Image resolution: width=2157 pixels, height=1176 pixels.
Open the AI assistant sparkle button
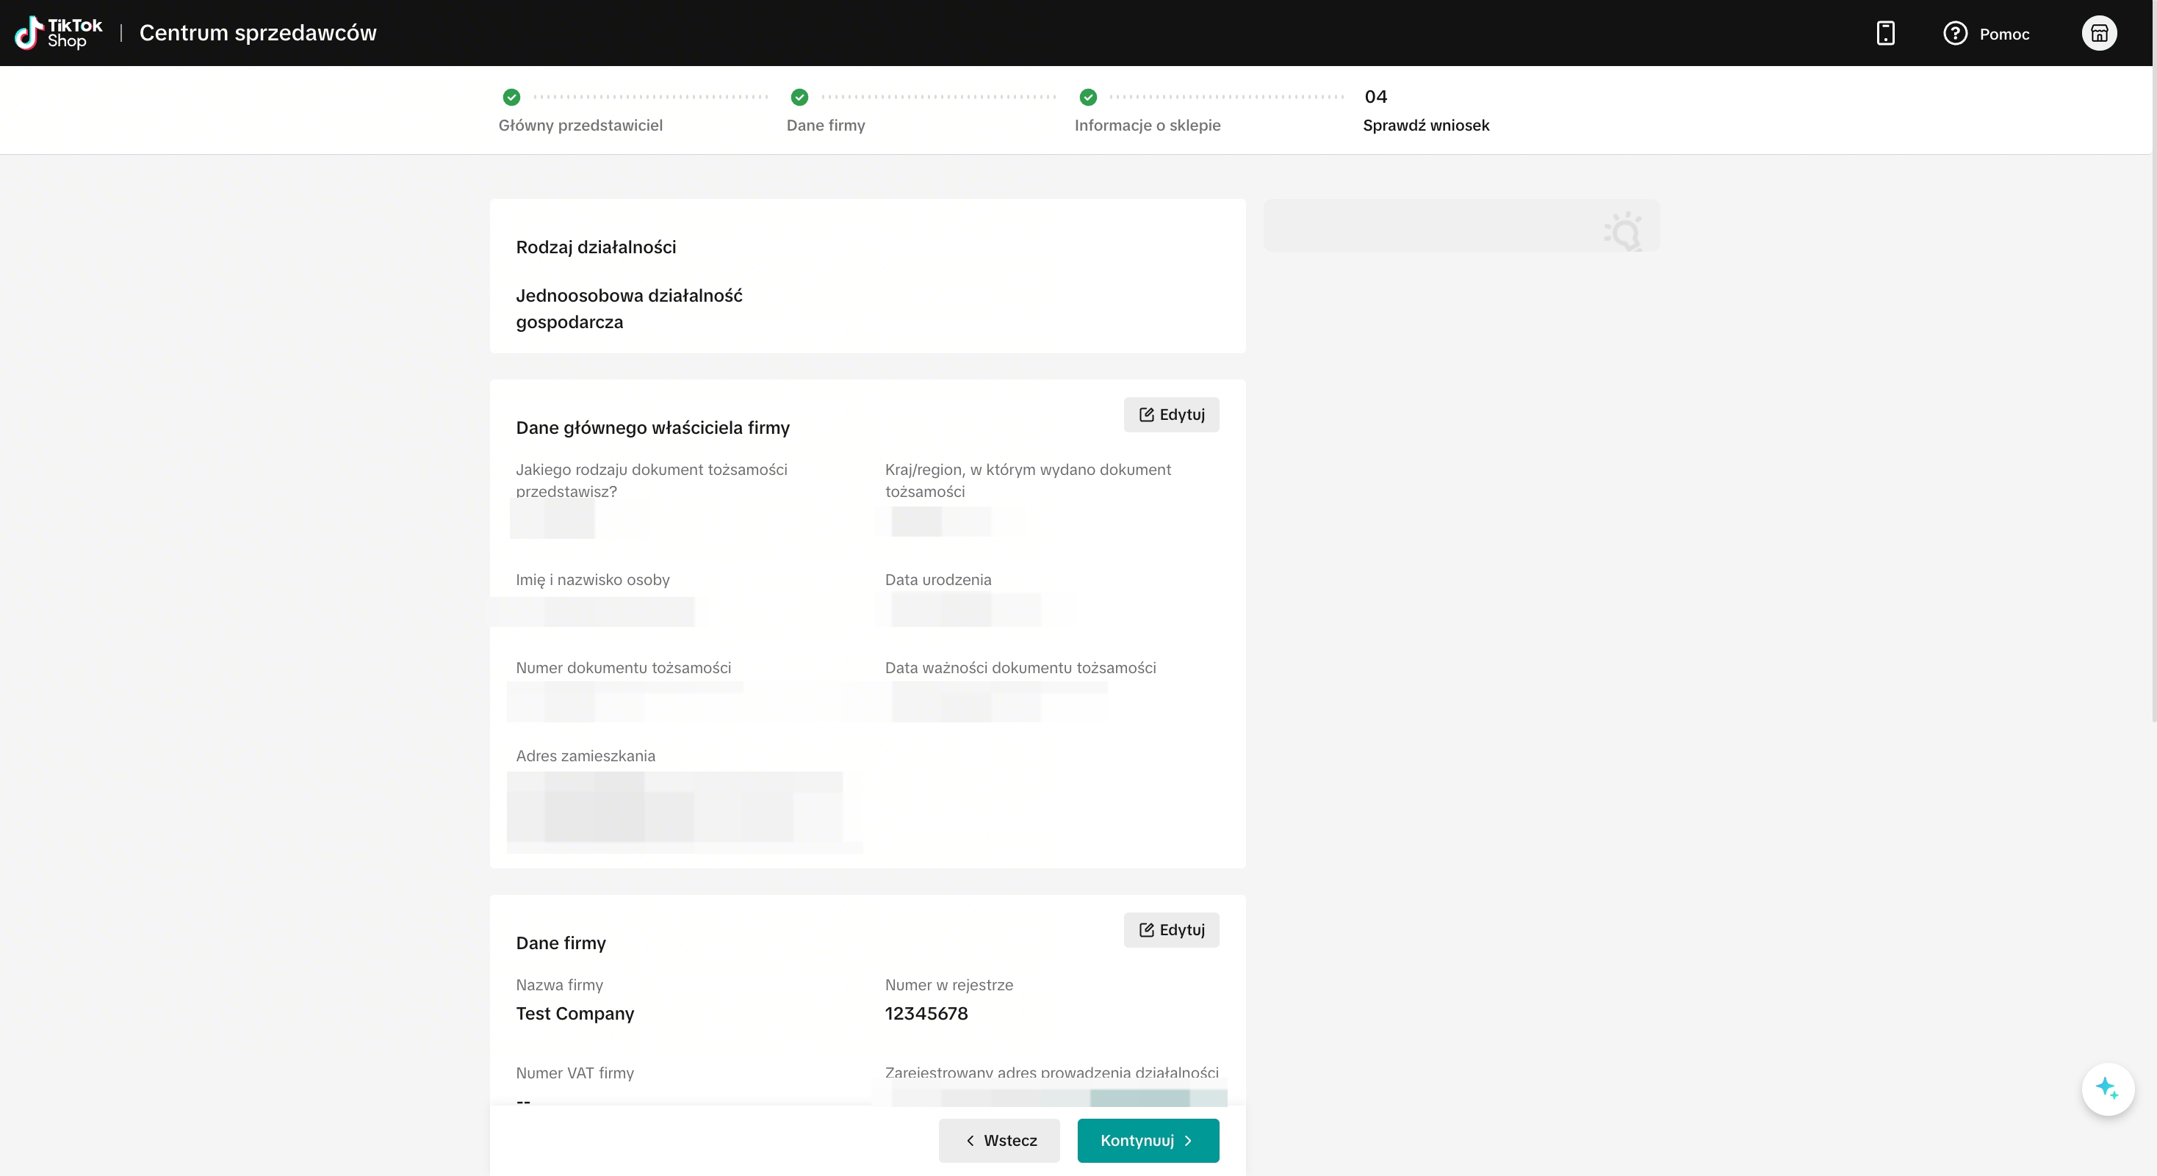[2107, 1088]
